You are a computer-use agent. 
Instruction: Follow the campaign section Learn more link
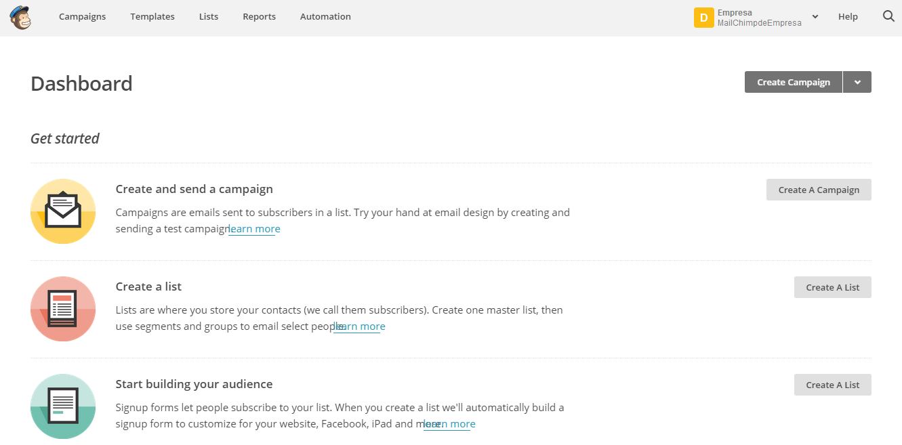click(x=255, y=229)
